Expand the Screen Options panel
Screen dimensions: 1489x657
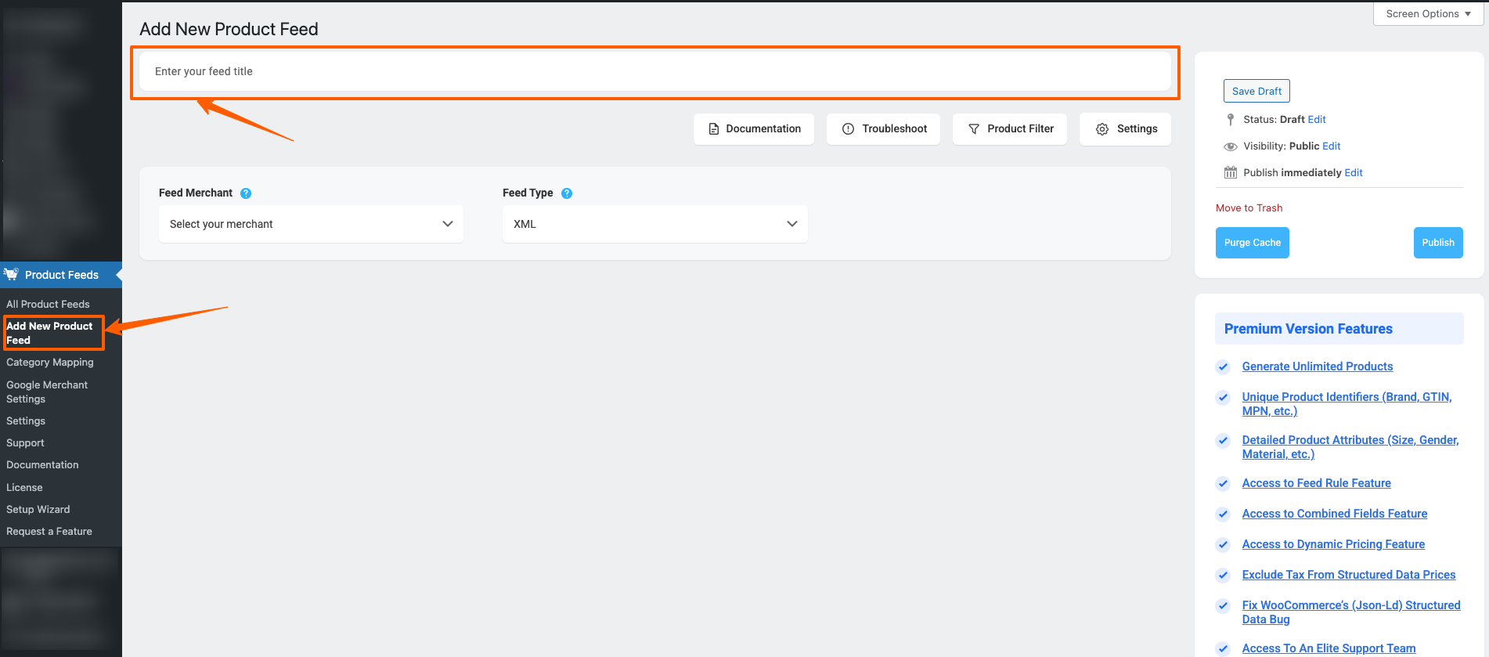(x=1427, y=14)
